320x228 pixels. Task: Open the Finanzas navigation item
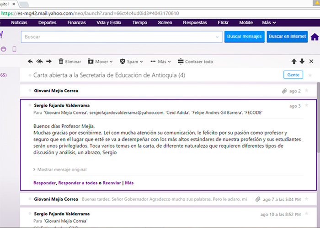76,22
